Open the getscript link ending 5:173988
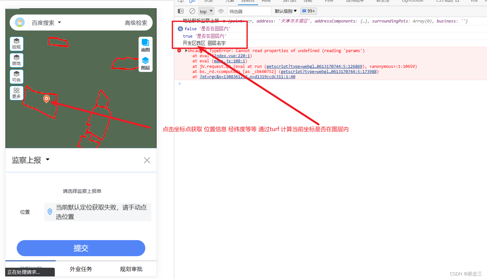Image resolution: width=487 pixels, height=279 pixels. (329, 72)
